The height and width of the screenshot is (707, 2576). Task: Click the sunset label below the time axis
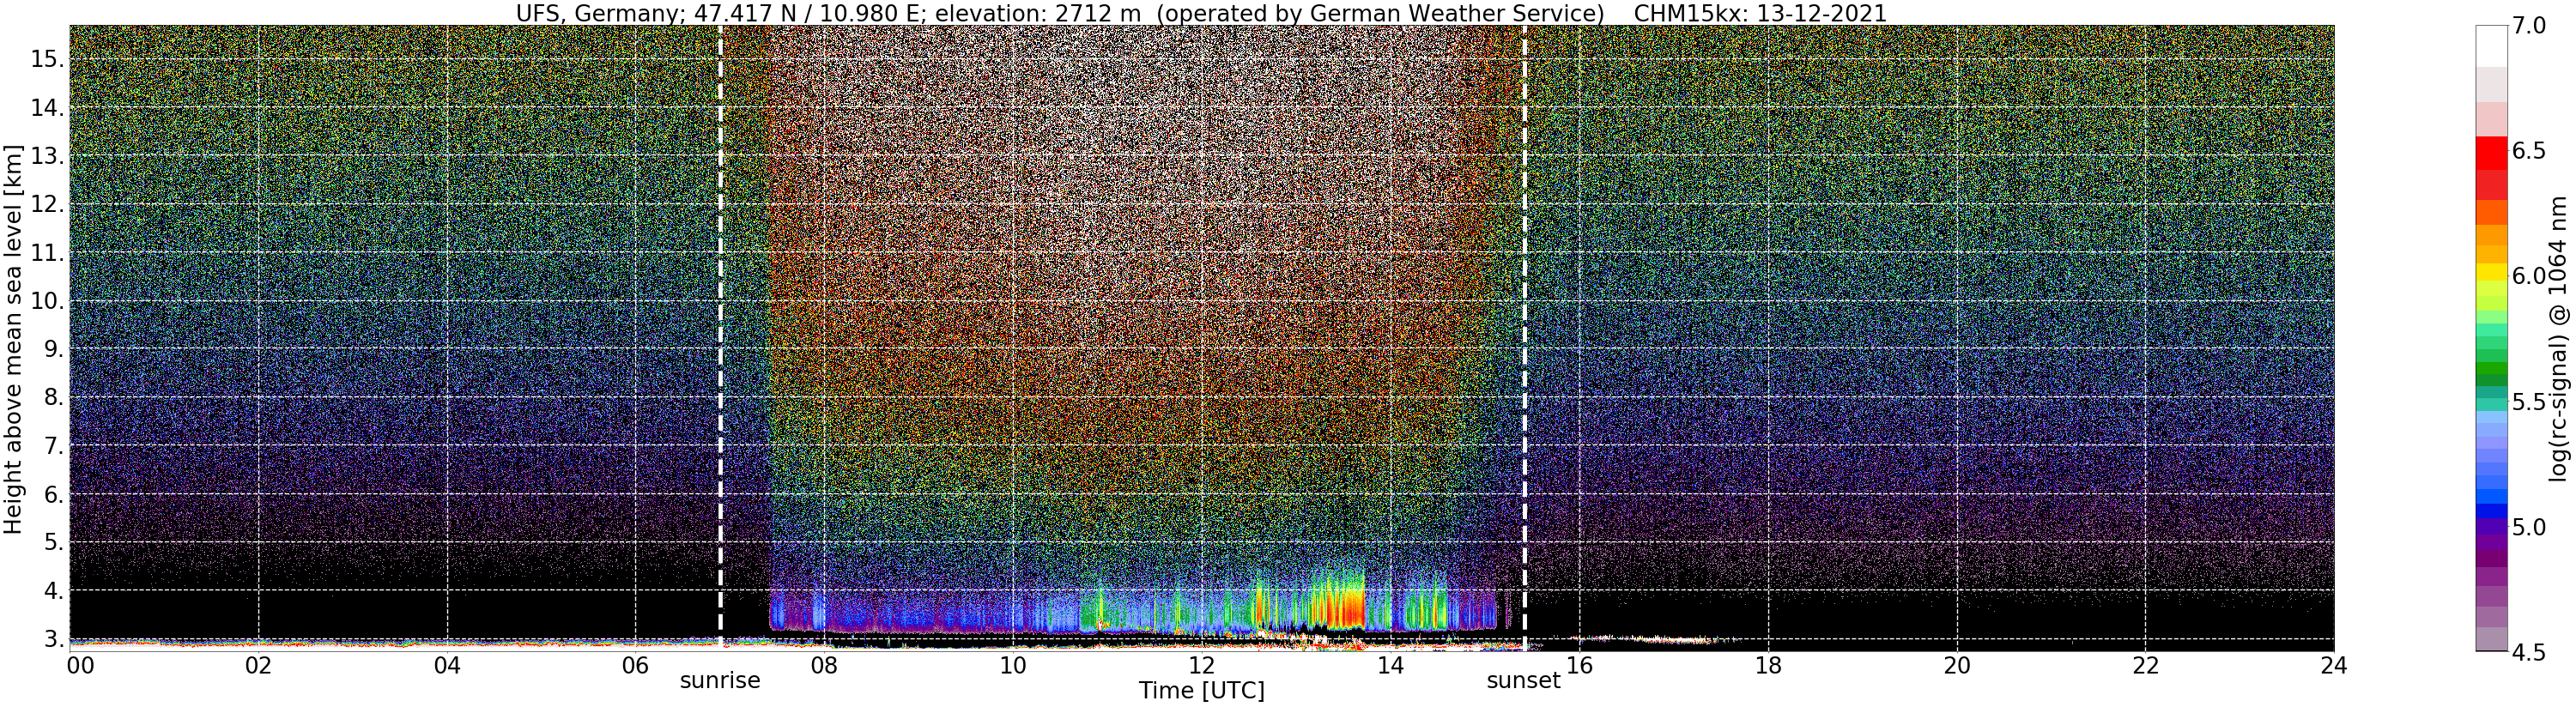(x=1524, y=681)
